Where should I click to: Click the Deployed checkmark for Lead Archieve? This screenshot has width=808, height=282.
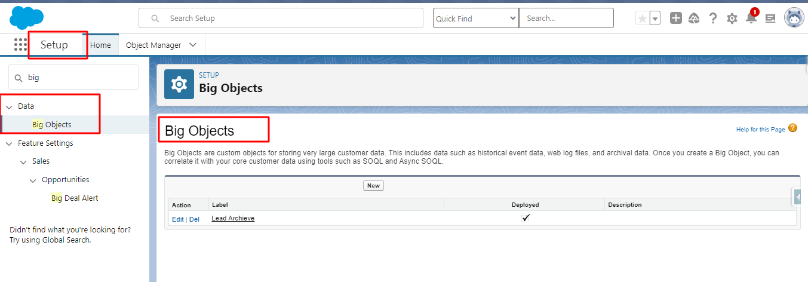tap(526, 218)
